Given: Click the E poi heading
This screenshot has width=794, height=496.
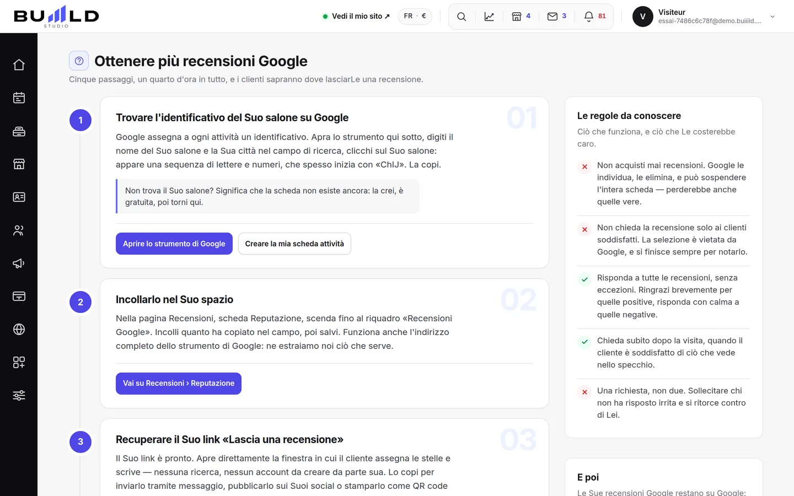Looking at the screenshot, I should (x=588, y=477).
